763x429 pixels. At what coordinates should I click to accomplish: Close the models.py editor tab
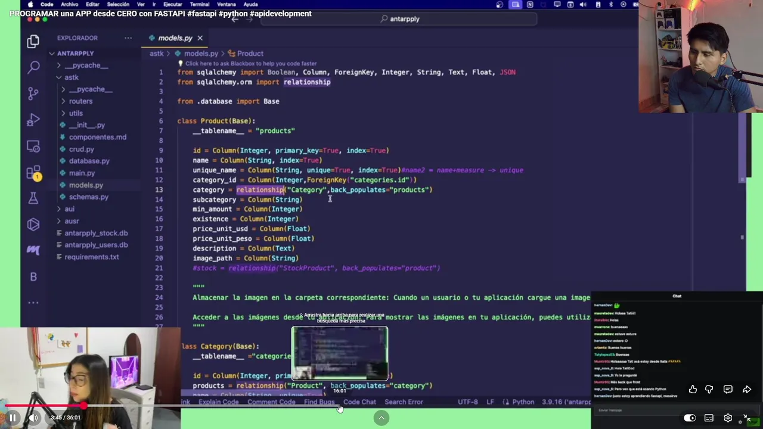coord(200,38)
